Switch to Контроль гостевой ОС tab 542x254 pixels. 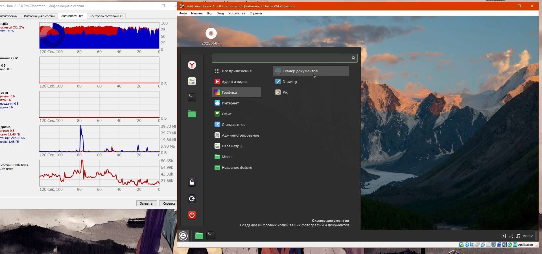(106, 16)
